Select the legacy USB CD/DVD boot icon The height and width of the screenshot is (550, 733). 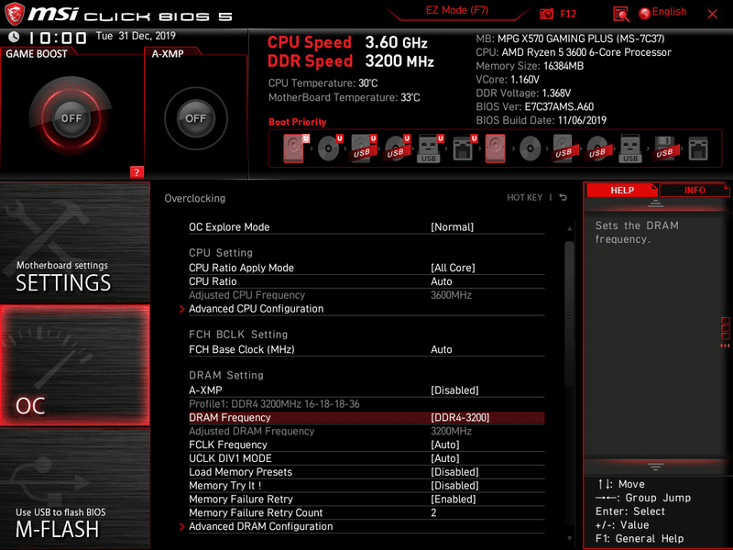point(597,148)
